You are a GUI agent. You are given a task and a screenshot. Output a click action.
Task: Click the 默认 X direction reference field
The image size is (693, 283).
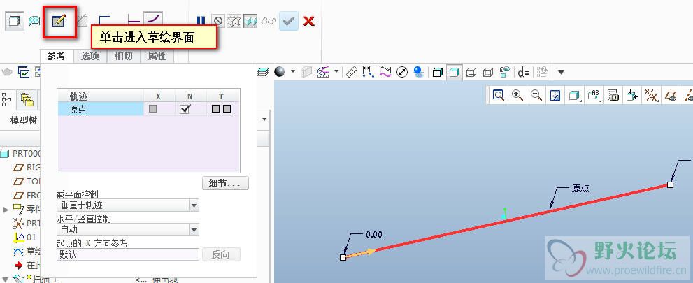click(x=128, y=255)
